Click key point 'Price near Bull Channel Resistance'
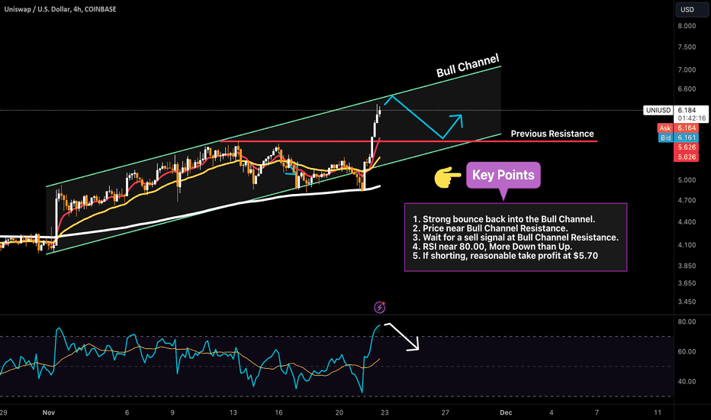The height and width of the screenshot is (420, 711). pos(490,228)
